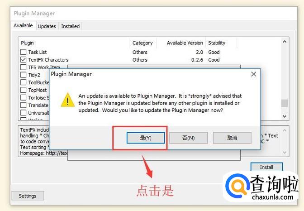Viewport: 304px width, 211px height.
Task: Click the plugin list scrollbar thumb
Action: coord(285,103)
